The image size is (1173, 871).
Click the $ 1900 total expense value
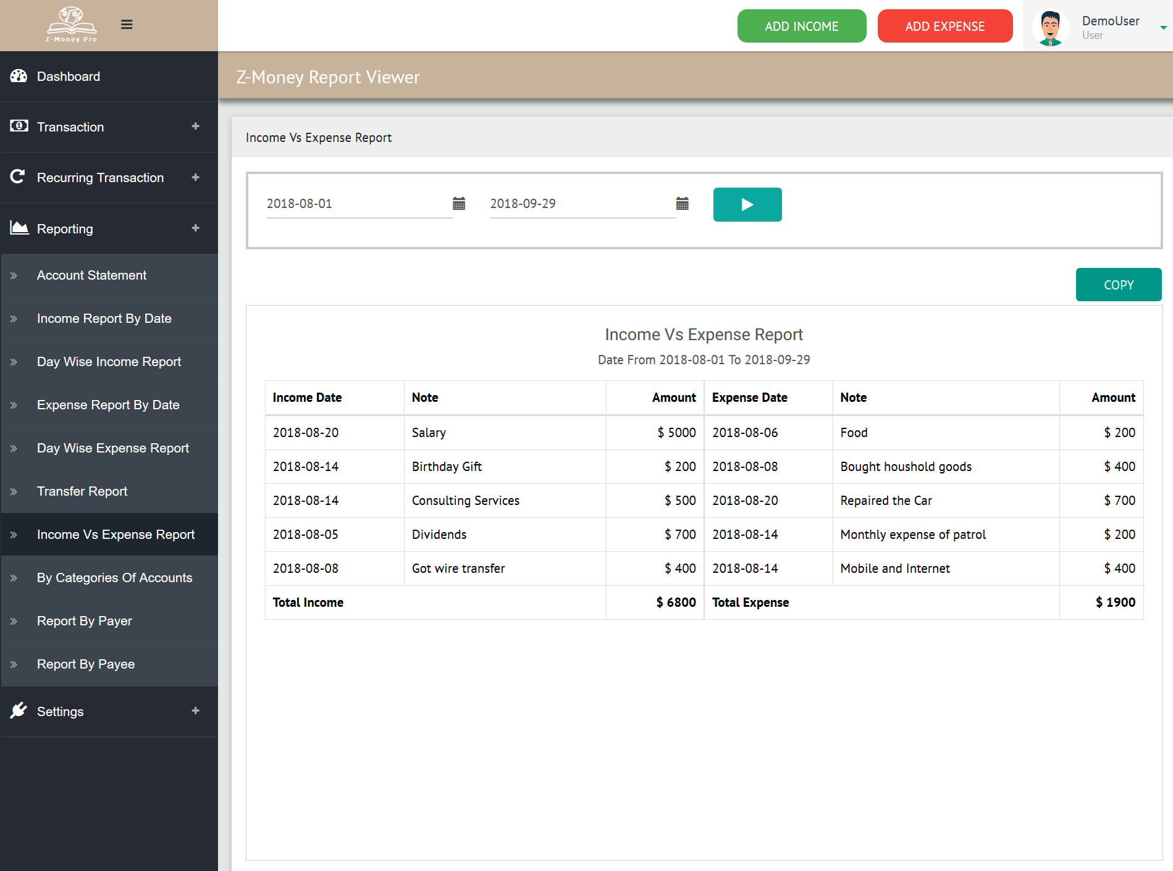tap(1116, 602)
